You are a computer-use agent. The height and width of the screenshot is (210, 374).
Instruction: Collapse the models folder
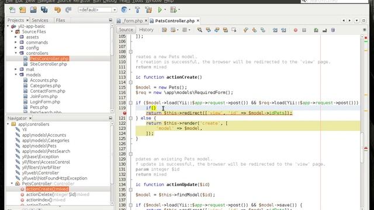16,75
